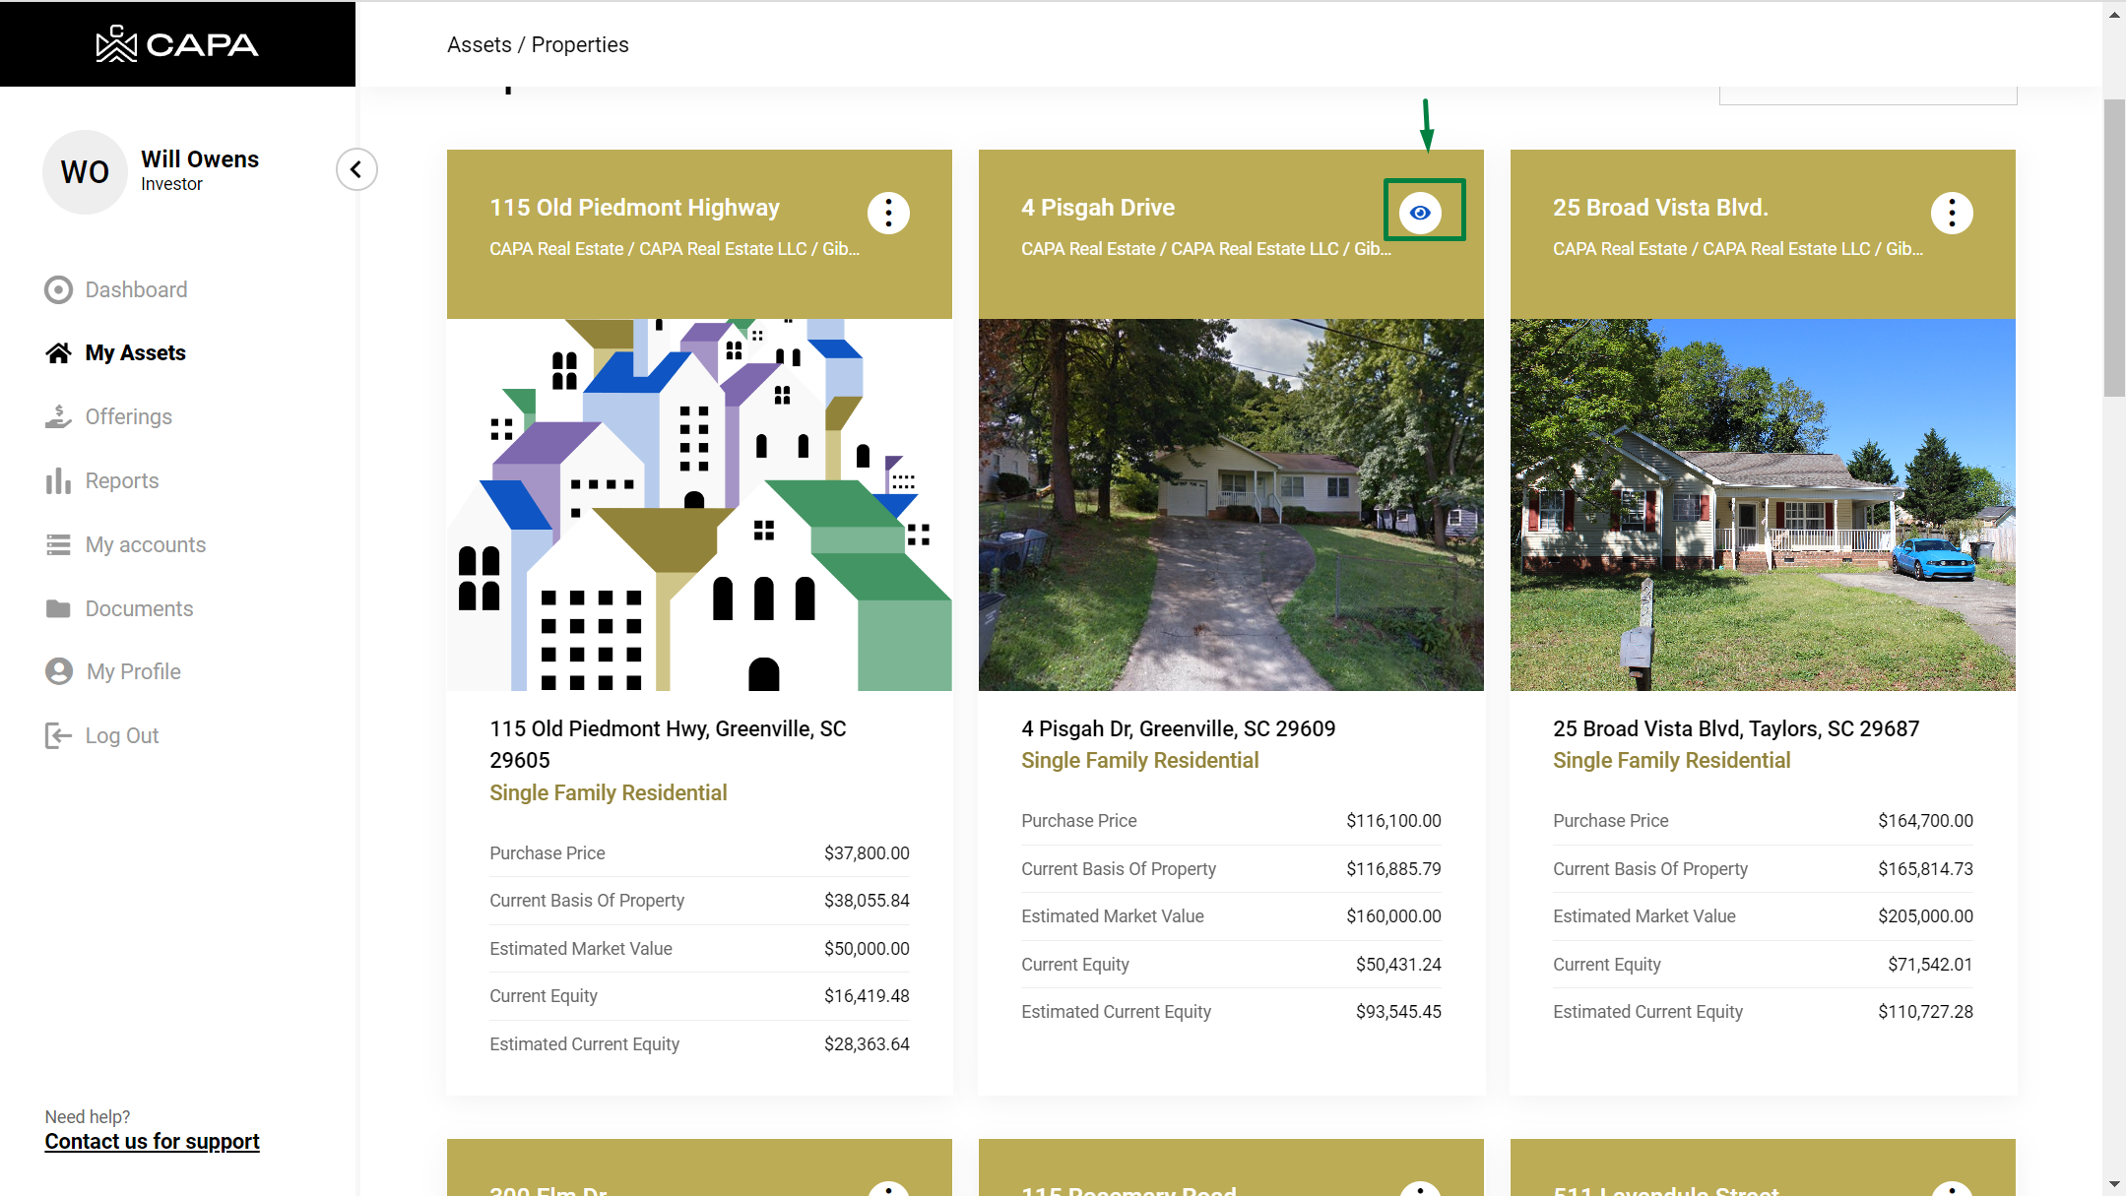
Task: Go to the Reports section
Action: coord(121,481)
